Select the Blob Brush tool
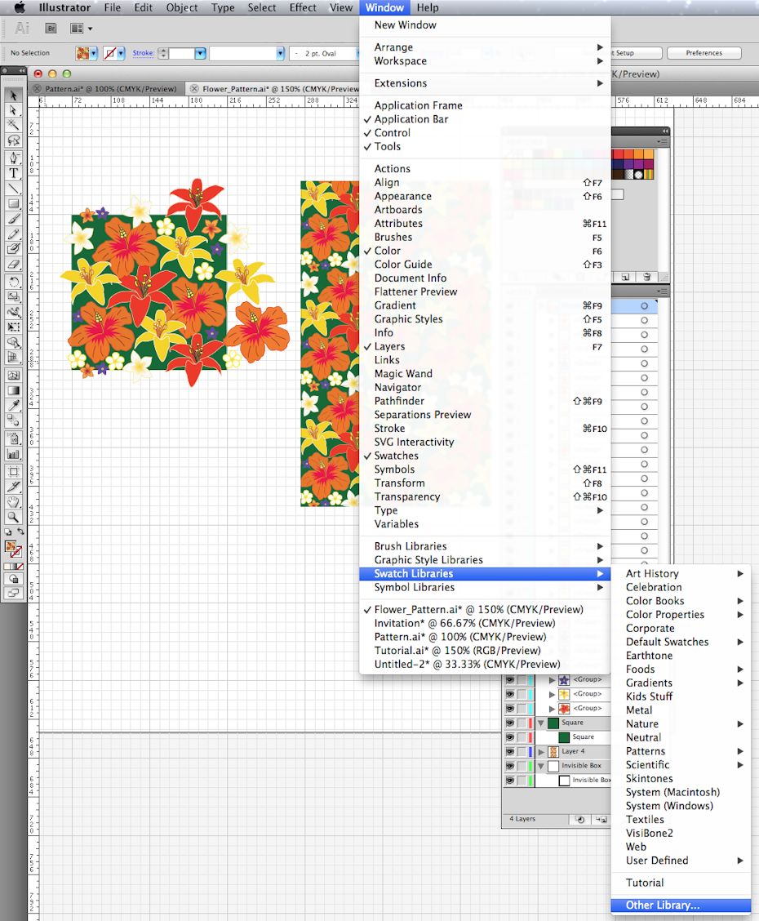Viewport: 759px width, 921px height. pos(13,249)
